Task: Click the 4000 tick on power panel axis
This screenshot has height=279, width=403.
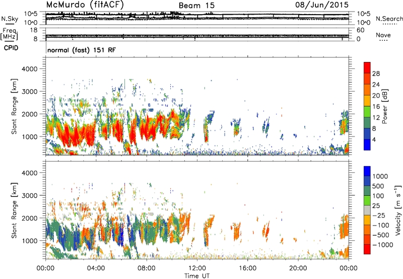Action: [x=29, y=69]
